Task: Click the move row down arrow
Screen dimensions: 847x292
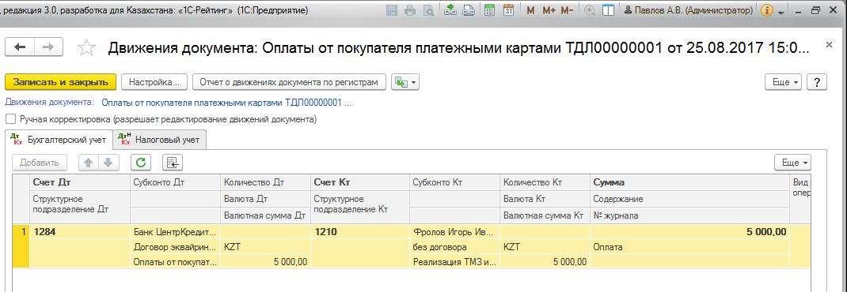Action: point(108,162)
